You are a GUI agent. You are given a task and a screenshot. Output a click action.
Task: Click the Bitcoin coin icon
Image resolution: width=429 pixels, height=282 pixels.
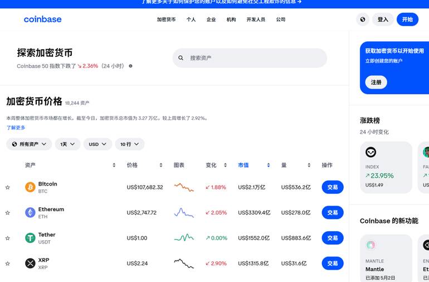click(x=30, y=187)
